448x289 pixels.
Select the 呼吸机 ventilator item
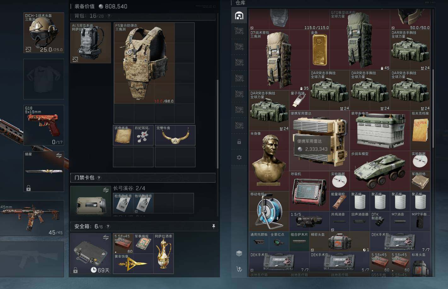[x=309, y=192]
